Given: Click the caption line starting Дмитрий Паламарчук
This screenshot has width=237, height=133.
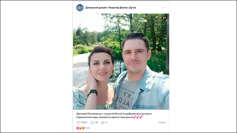Looking at the screenshot, I should tap(114, 114).
